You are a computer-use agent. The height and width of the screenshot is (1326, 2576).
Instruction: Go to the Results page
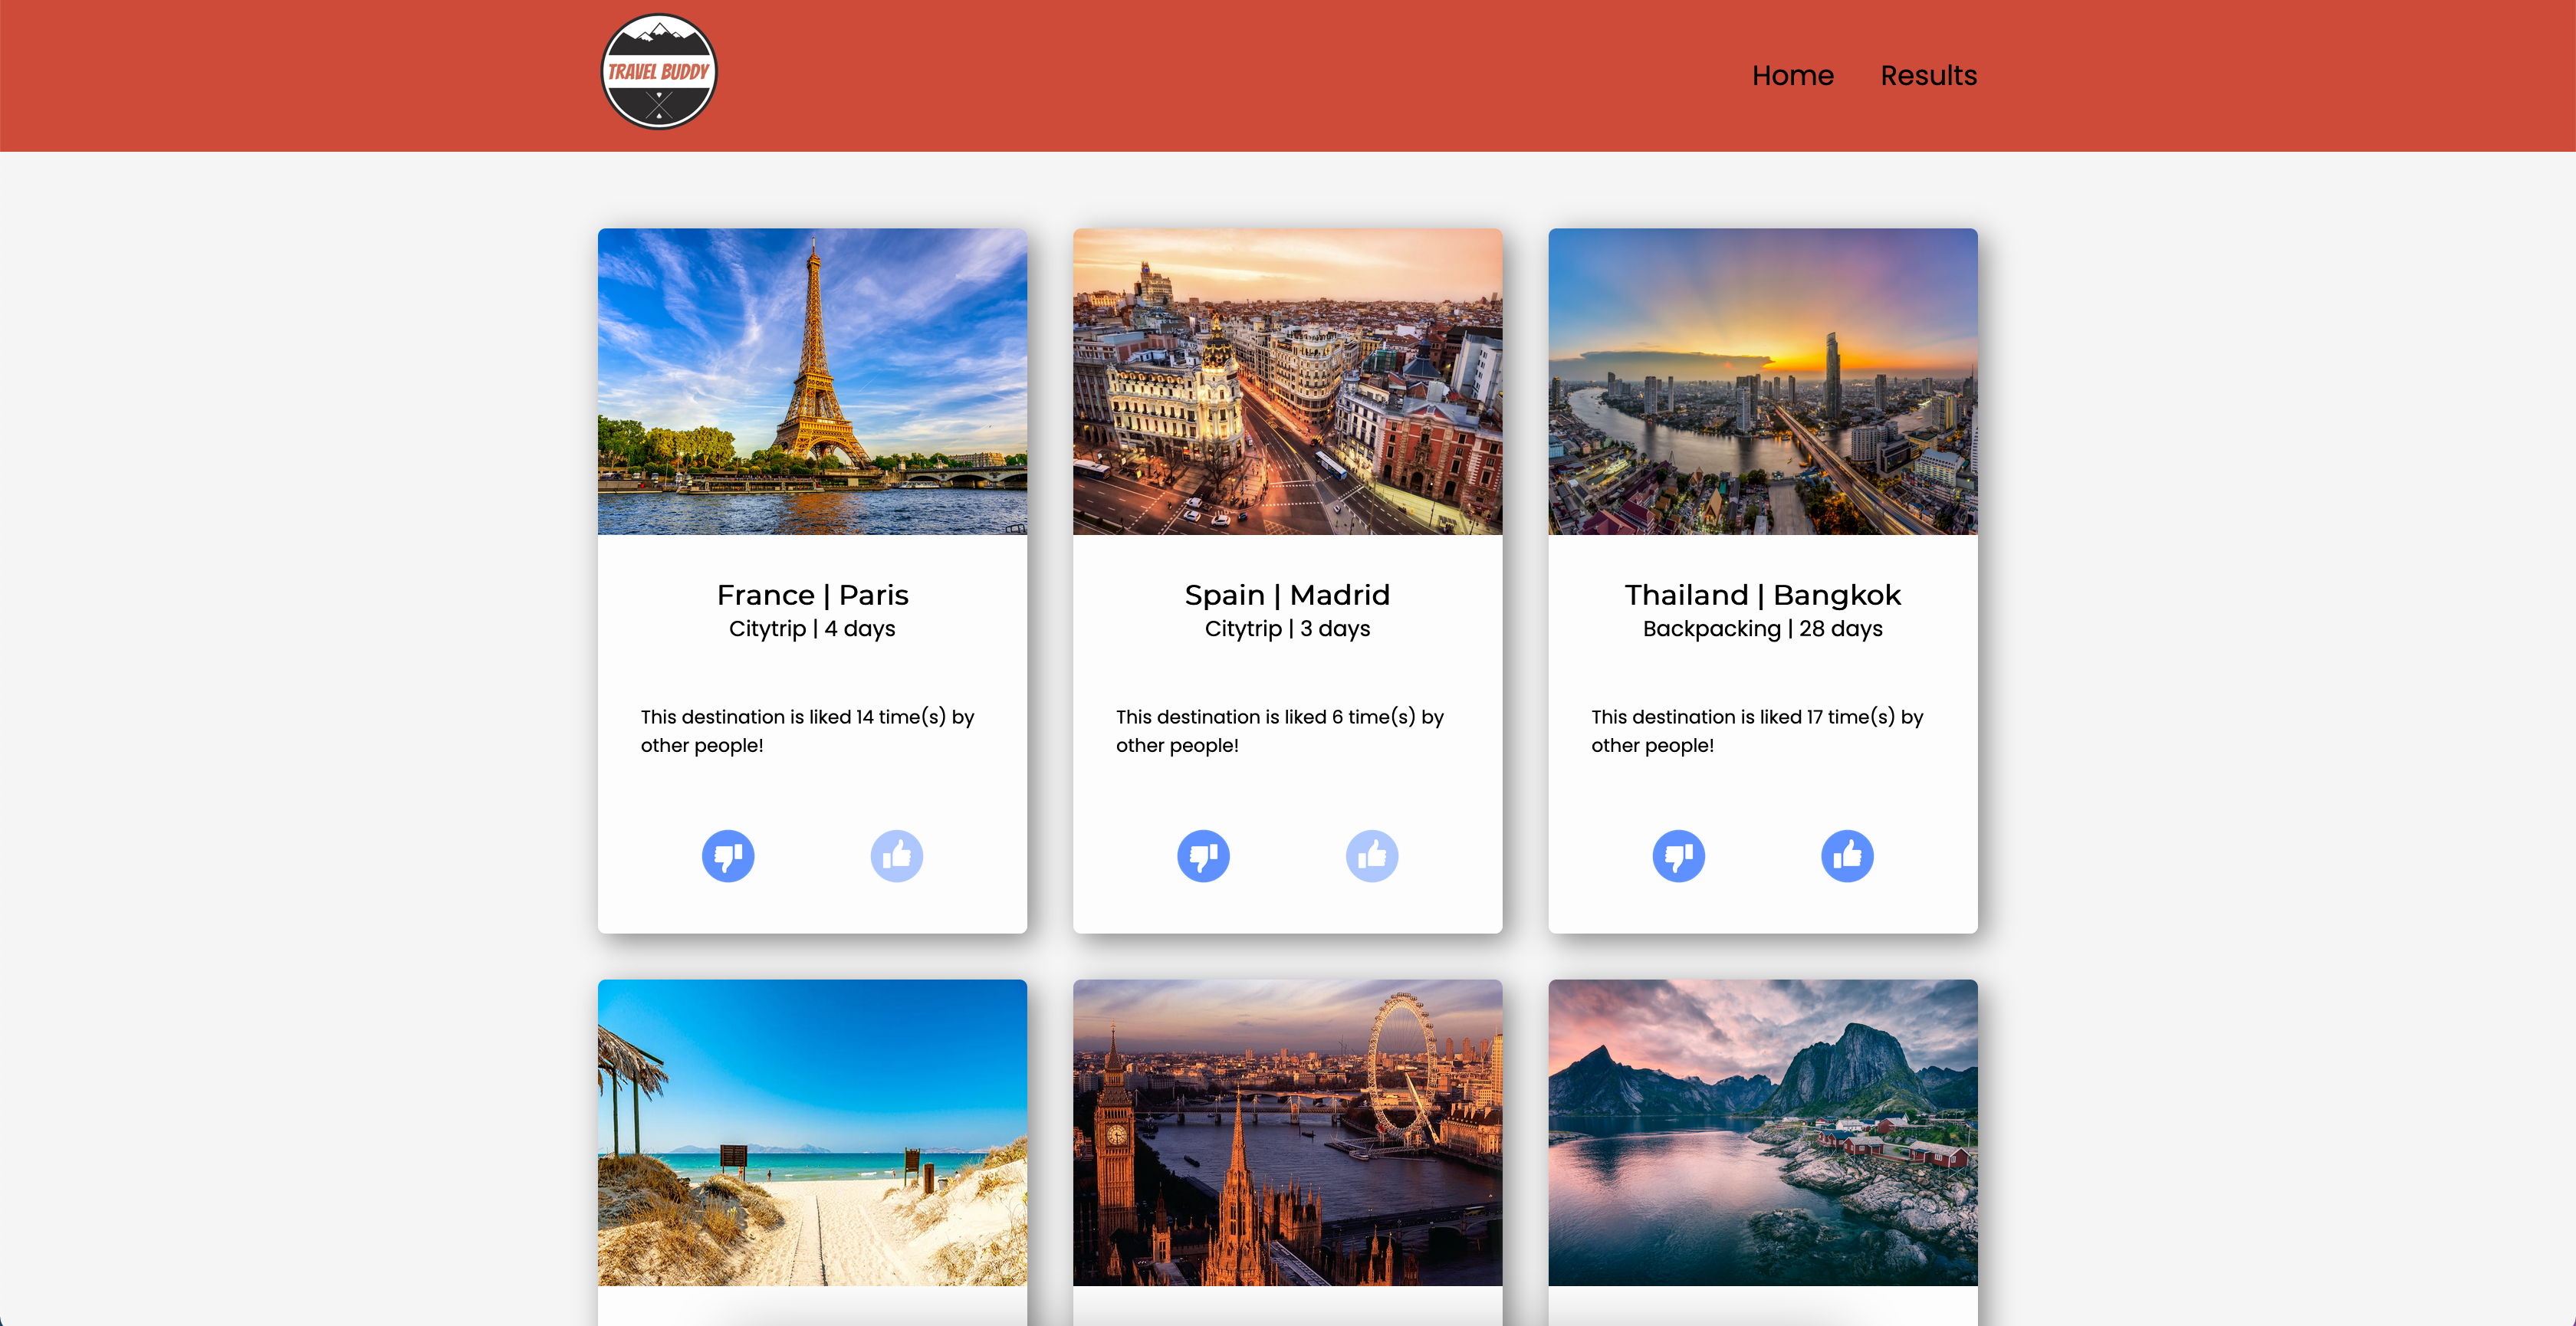point(1928,76)
